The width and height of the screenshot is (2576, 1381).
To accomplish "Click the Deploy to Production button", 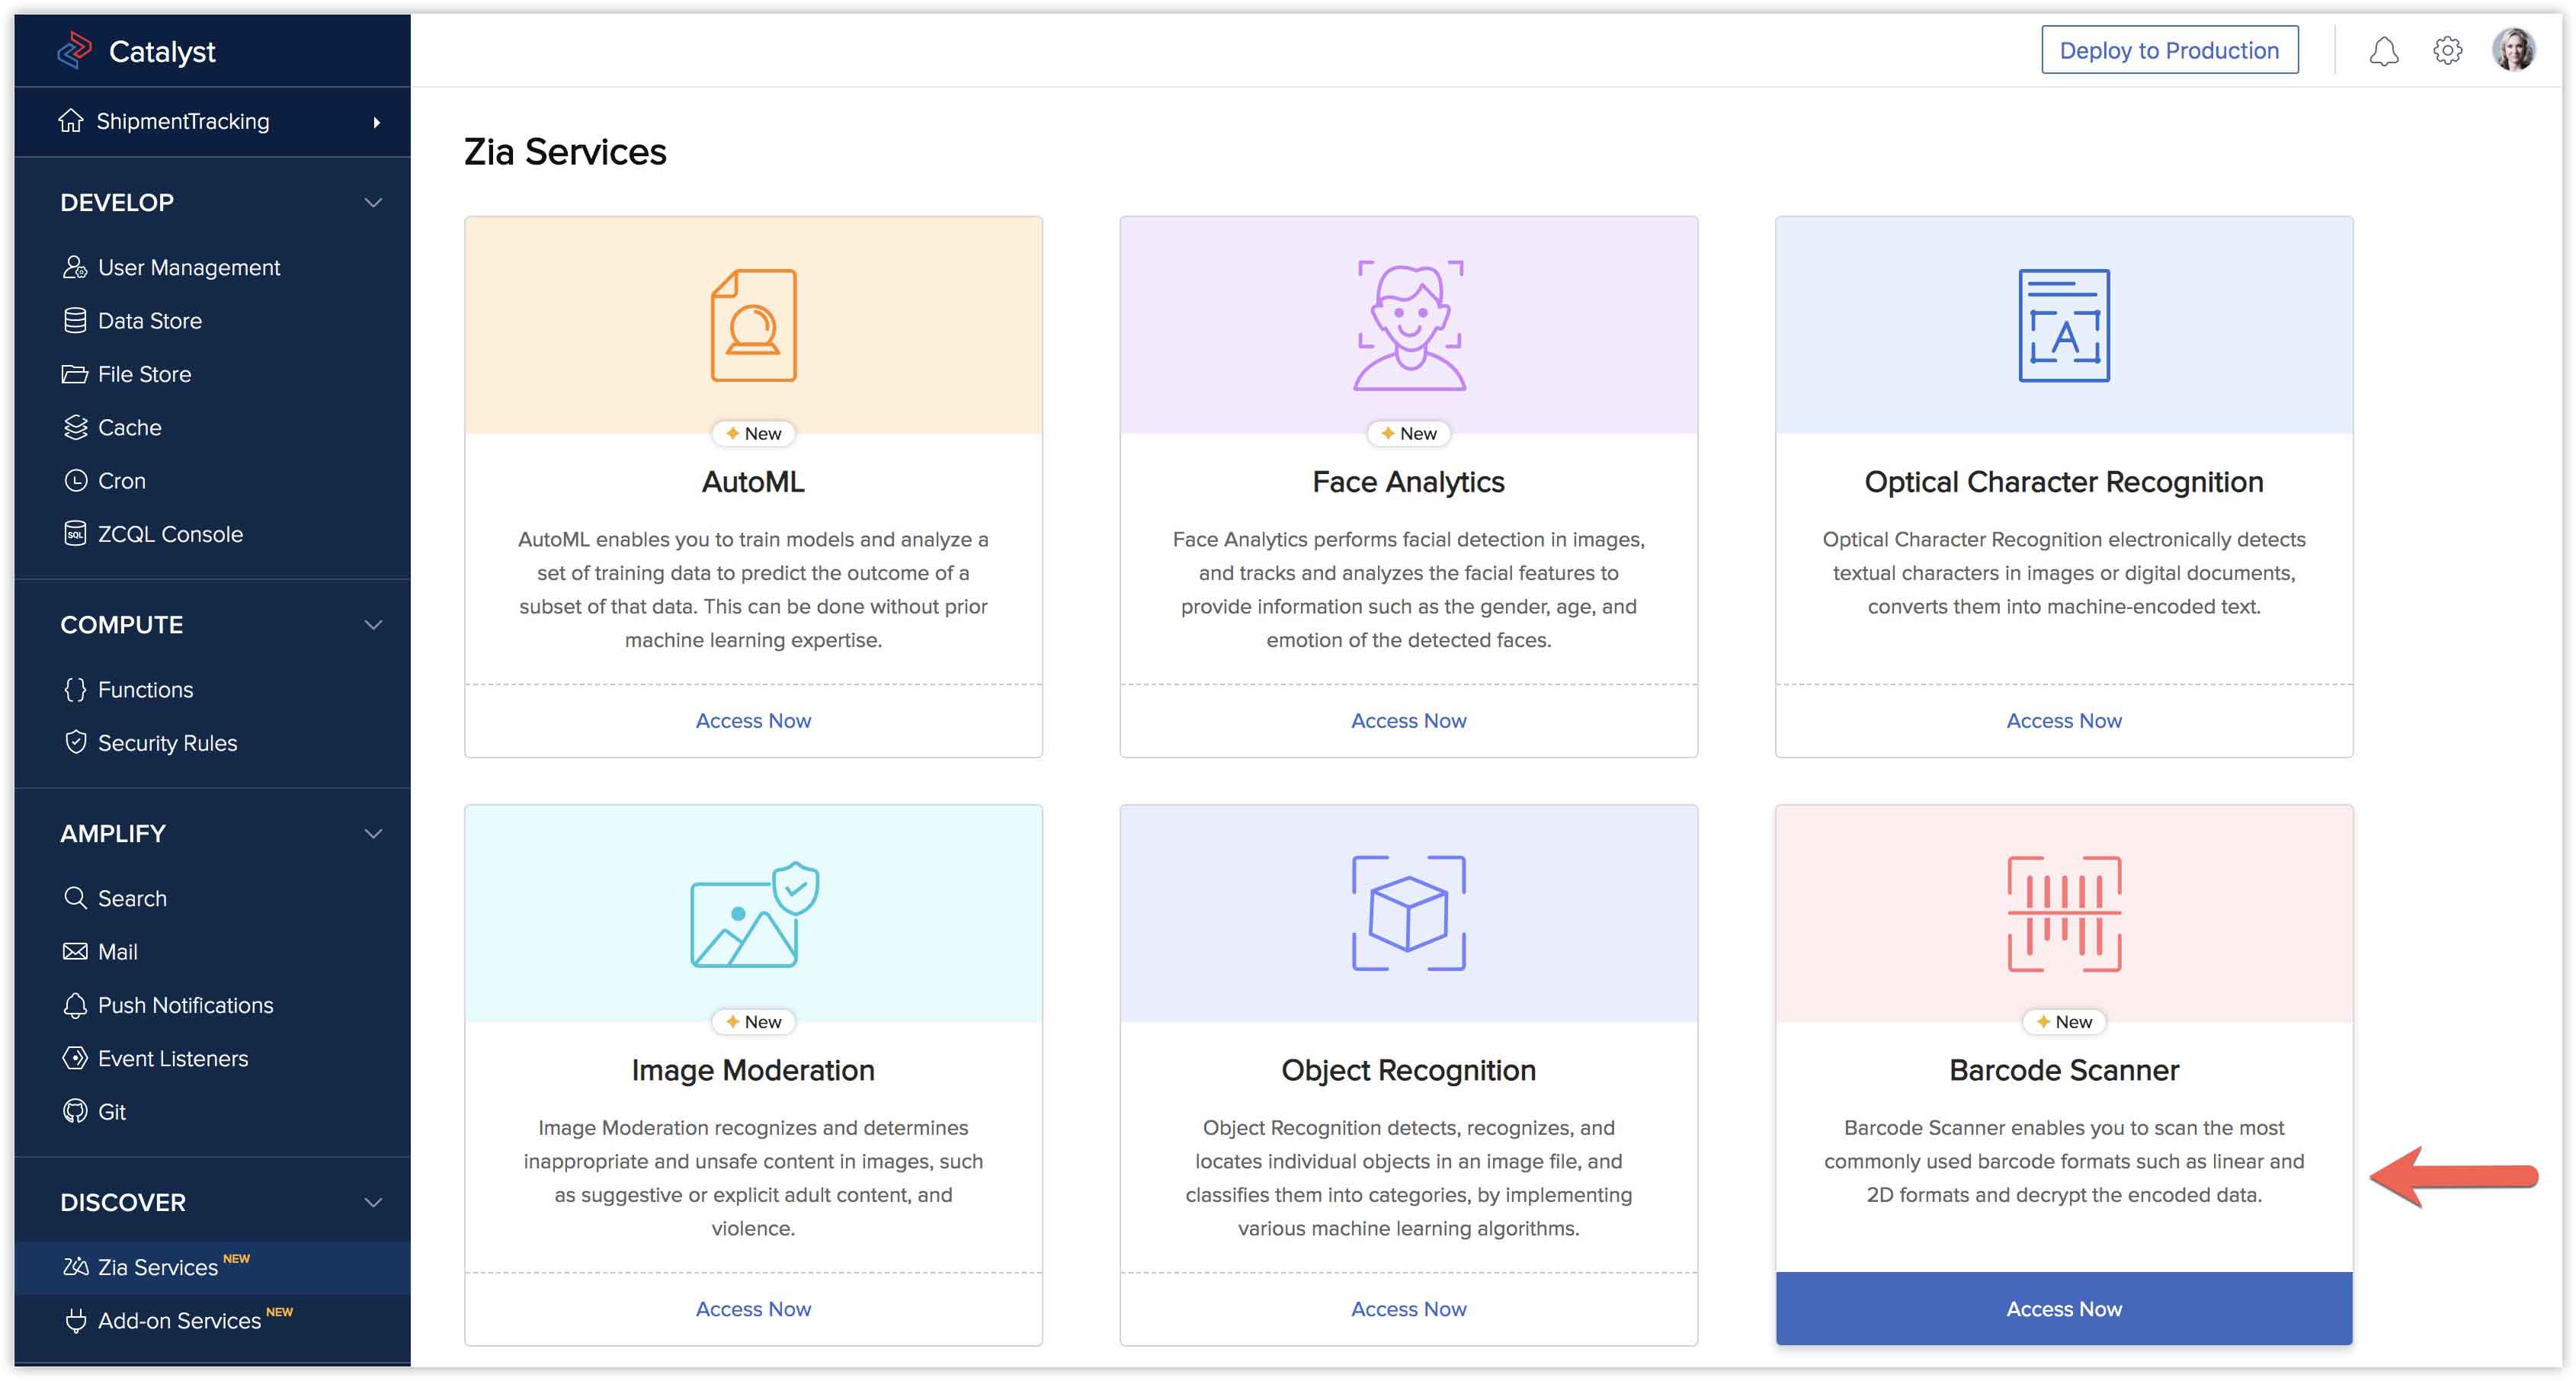I will pos(2168,51).
